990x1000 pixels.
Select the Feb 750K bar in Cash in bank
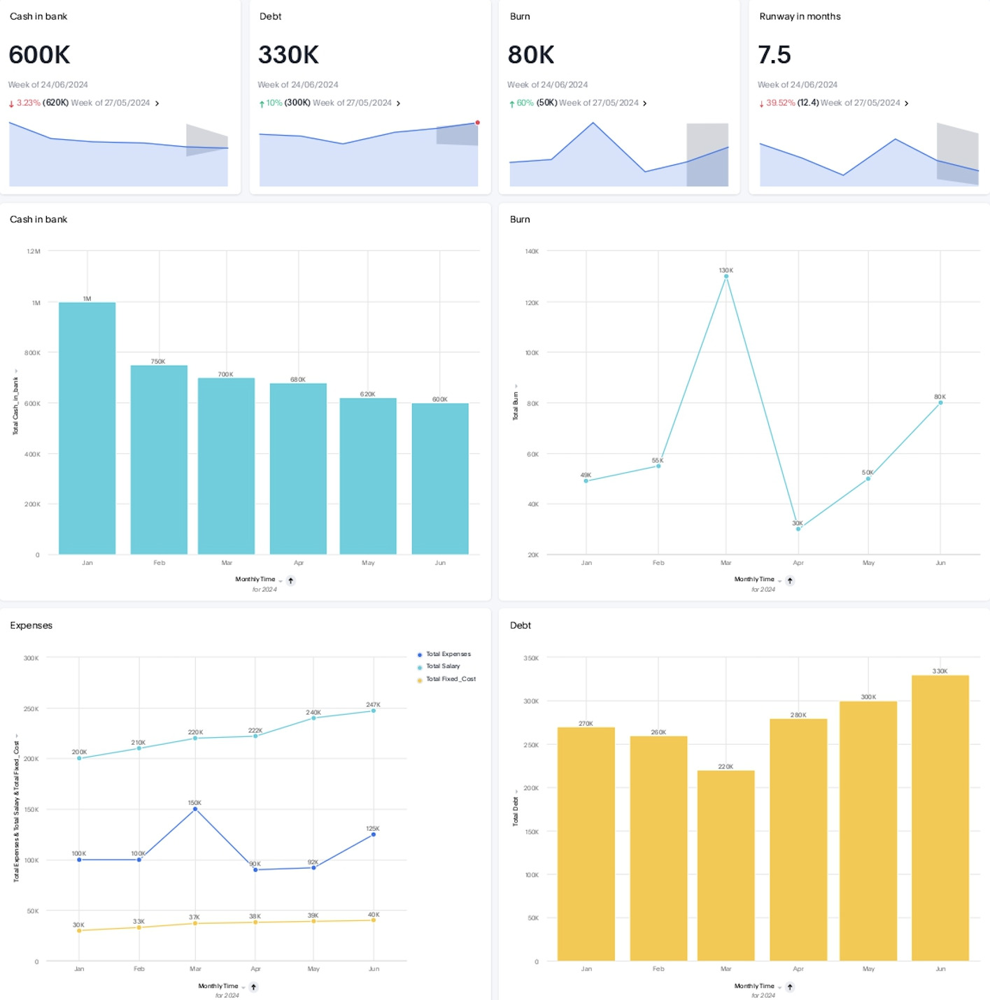coord(159,460)
